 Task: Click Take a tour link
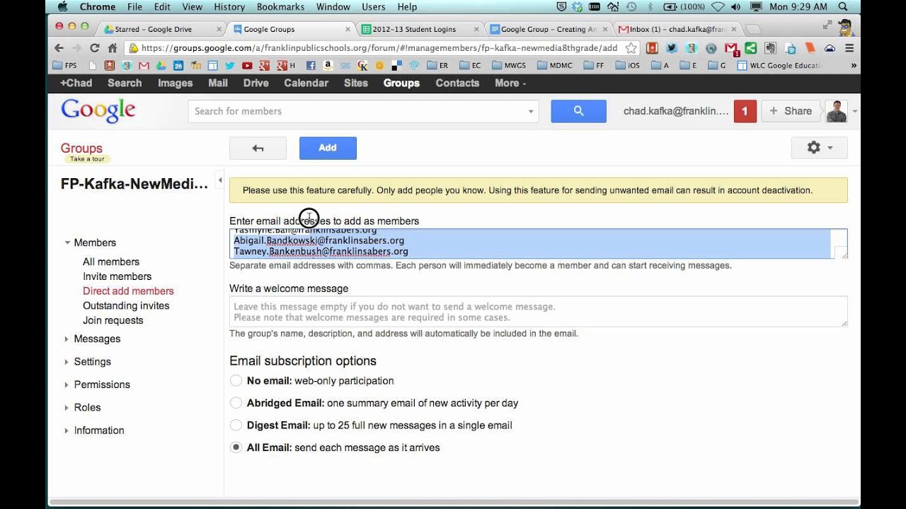87,159
